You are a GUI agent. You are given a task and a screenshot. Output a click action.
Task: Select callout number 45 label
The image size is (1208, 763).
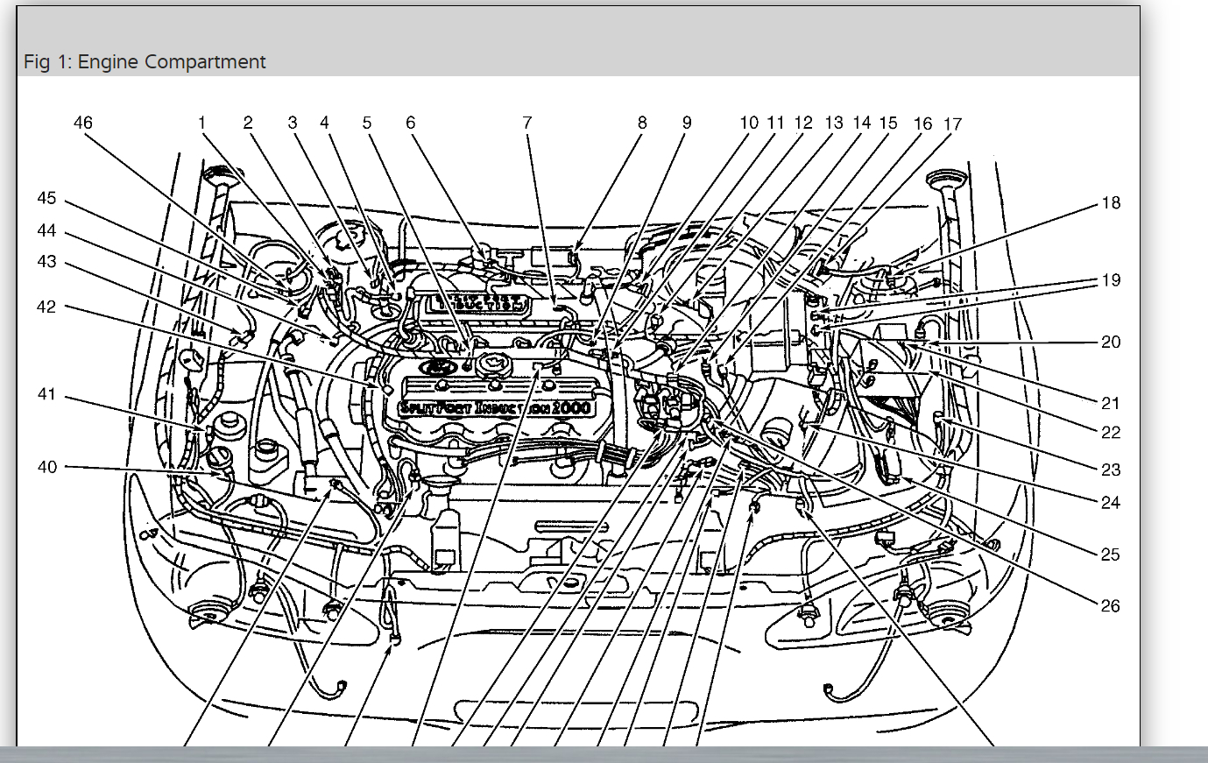[x=46, y=199]
